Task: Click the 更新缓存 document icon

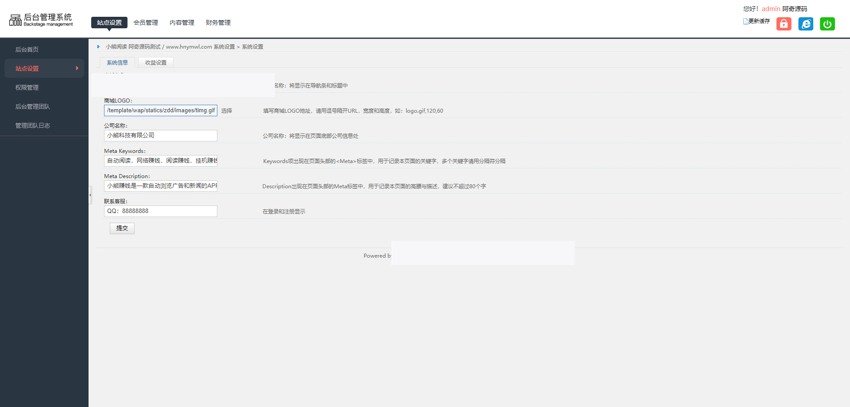Action: pyautogui.click(x=746, y=21)
